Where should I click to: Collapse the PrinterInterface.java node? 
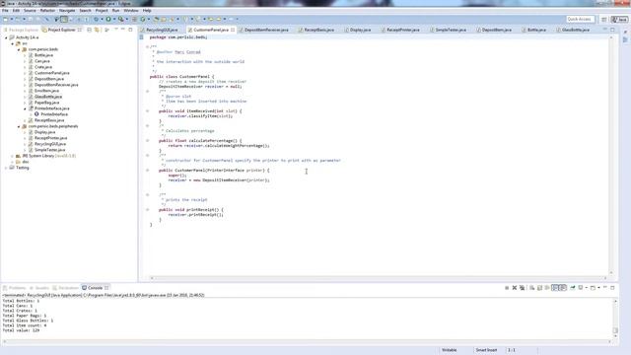click(25, 108)
